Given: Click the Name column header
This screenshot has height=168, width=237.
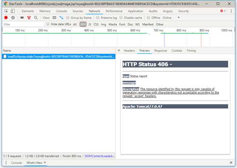Looking at the screenshot, I should [59, 50].
